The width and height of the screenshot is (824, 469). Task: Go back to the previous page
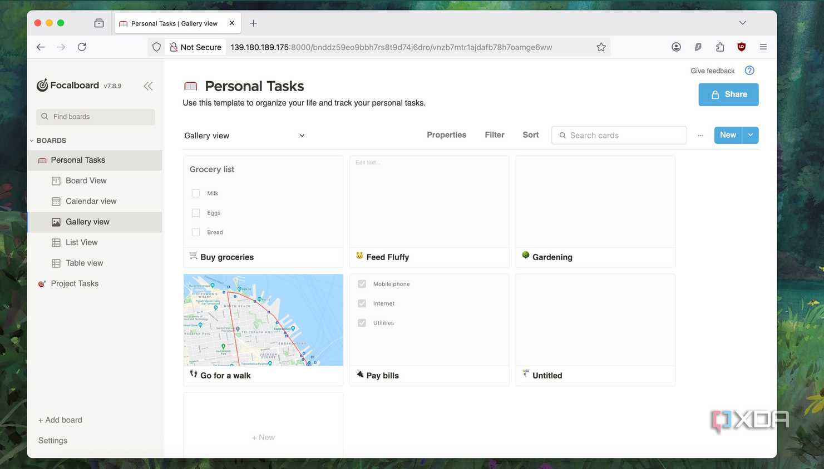tap(41, 47)
